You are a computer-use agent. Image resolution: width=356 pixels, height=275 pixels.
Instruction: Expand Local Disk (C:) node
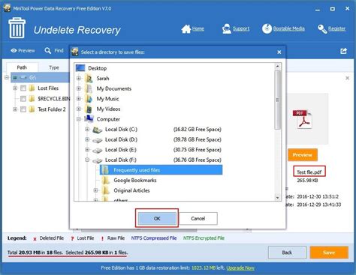[87, 129]
